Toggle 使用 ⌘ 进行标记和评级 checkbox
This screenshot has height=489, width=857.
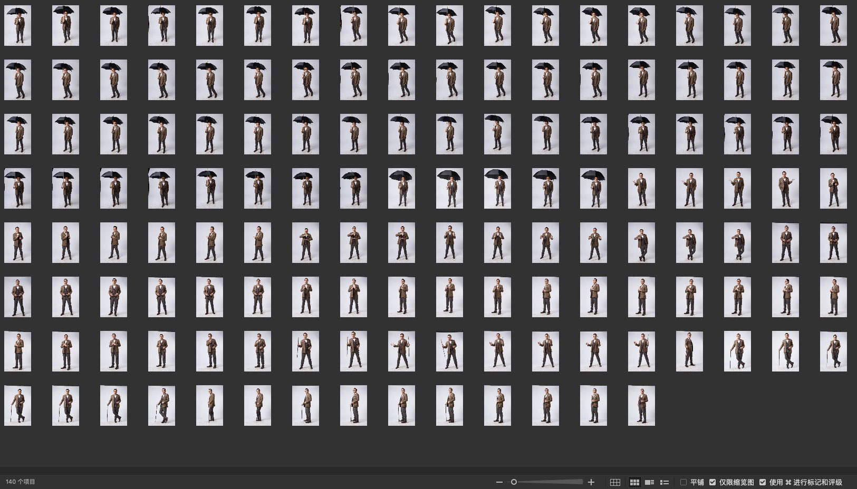point(763,482)
